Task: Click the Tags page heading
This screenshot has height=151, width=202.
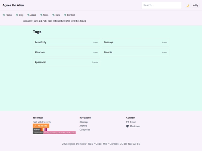Action: coord(37,32)
